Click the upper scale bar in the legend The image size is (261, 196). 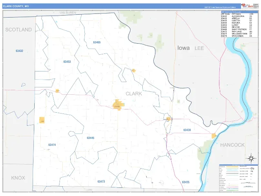(248, 183)
